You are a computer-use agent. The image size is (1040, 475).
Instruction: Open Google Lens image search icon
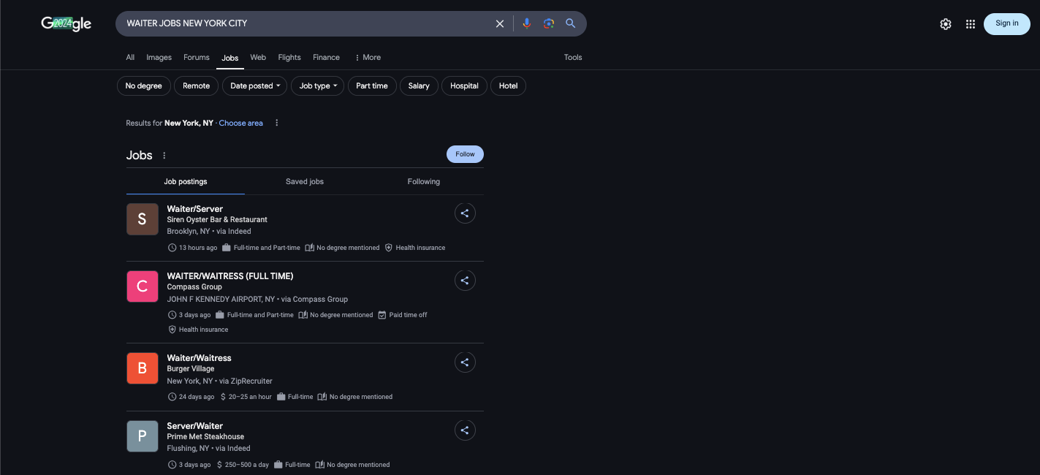[549, 23]
